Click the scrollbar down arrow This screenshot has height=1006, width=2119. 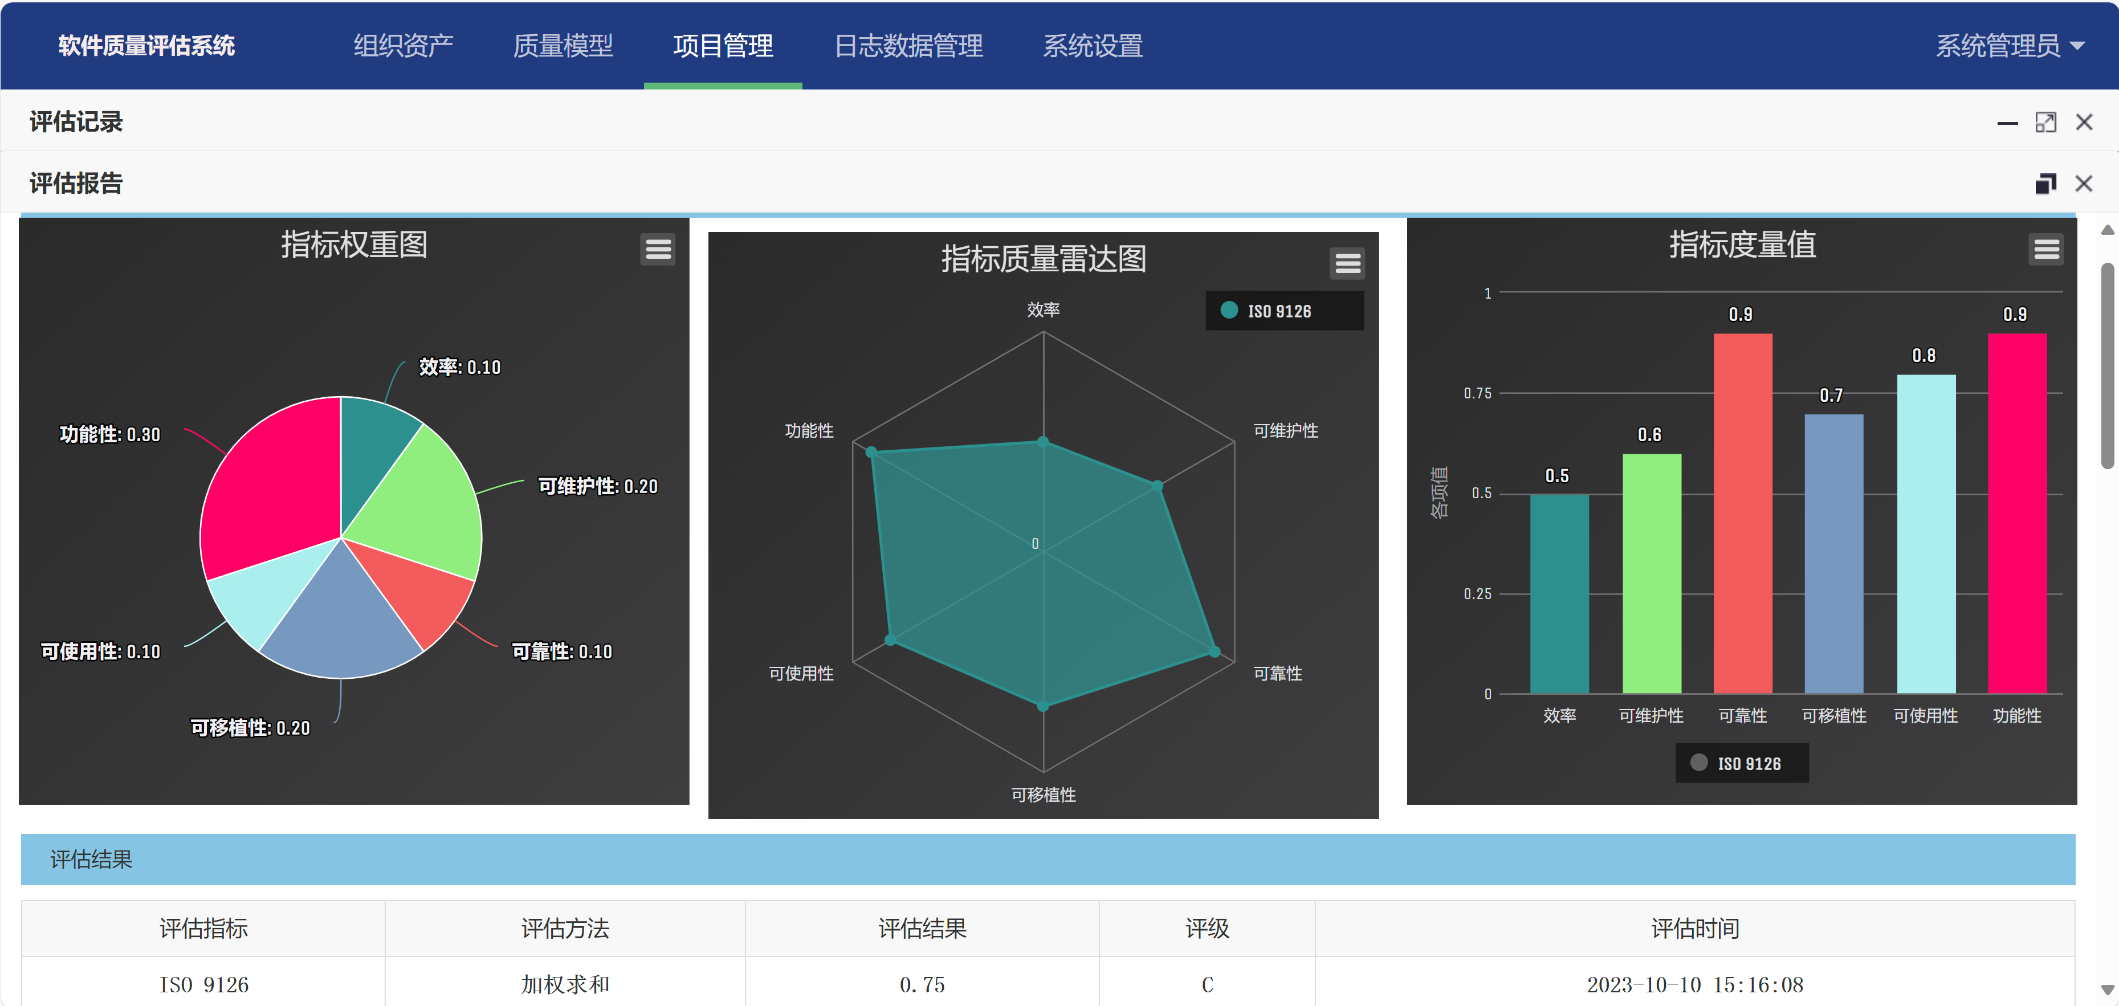(x=2106, y=989)
